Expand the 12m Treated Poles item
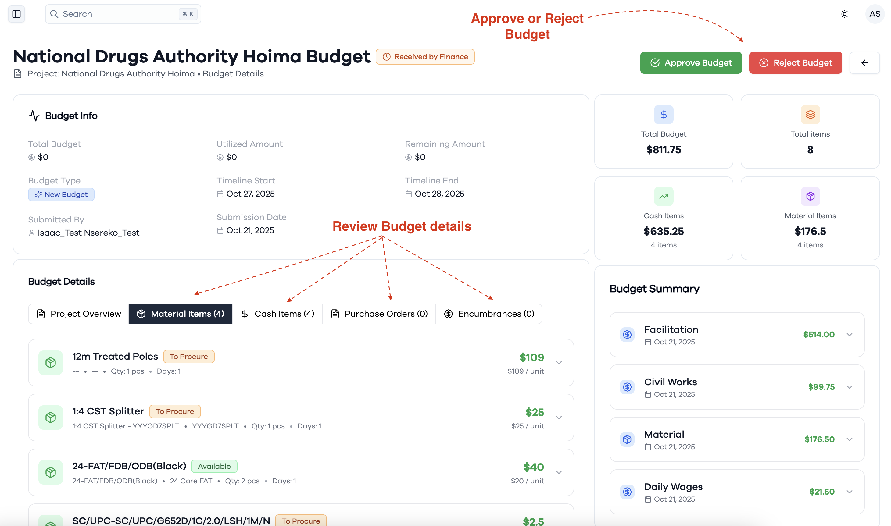This screenshot has width=891, height=526. 559,363
